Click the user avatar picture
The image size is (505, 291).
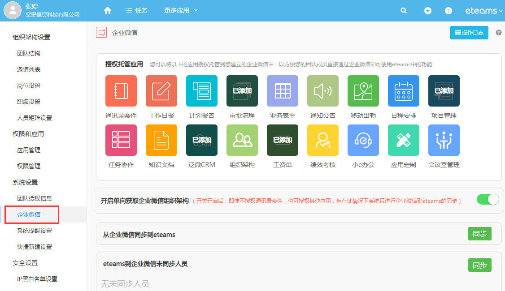[13, 10]
